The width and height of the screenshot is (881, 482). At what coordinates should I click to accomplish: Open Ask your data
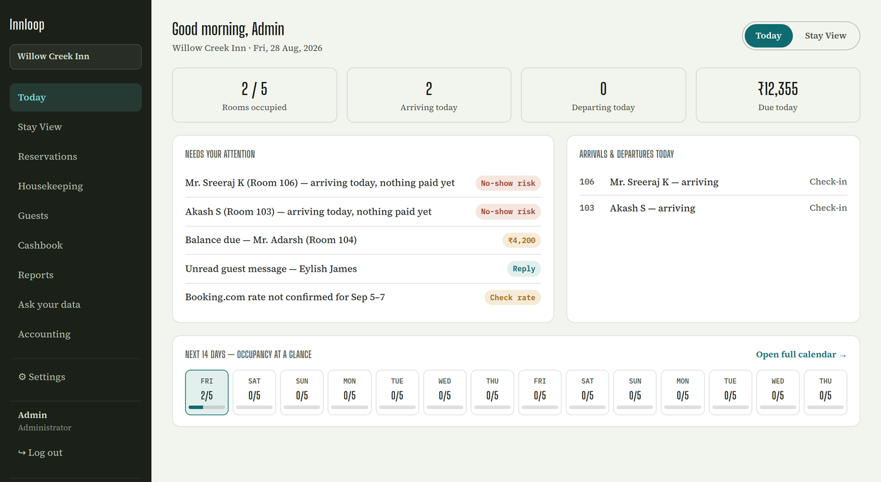tap(76, 305)
